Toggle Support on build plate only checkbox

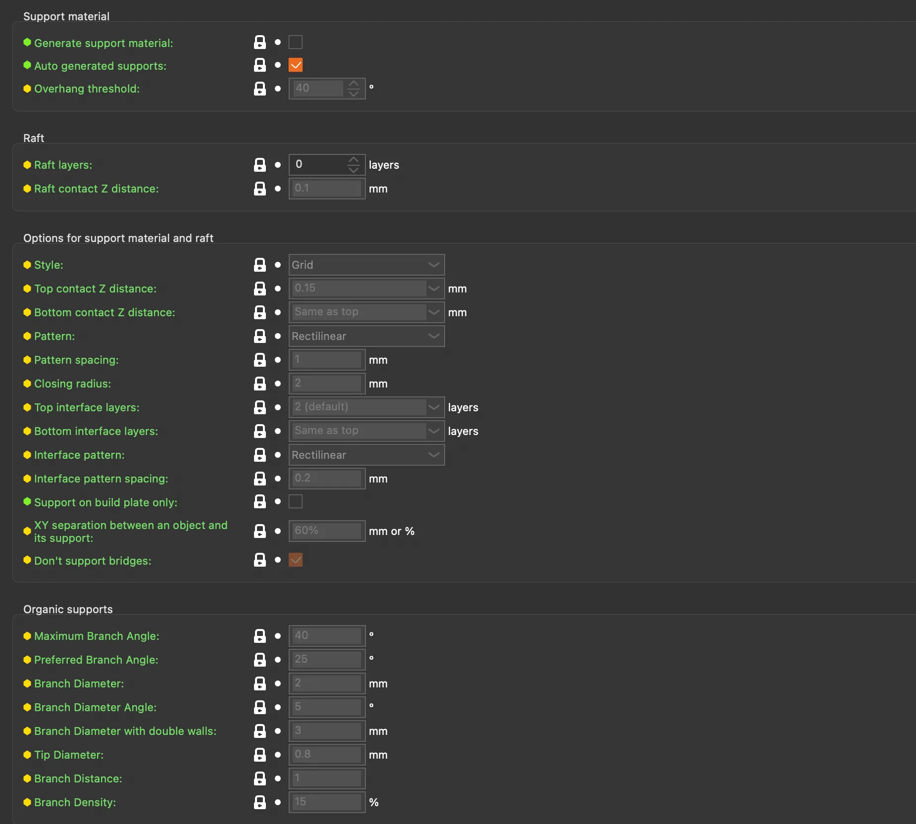pyautogui.click(x=296, y=501)
